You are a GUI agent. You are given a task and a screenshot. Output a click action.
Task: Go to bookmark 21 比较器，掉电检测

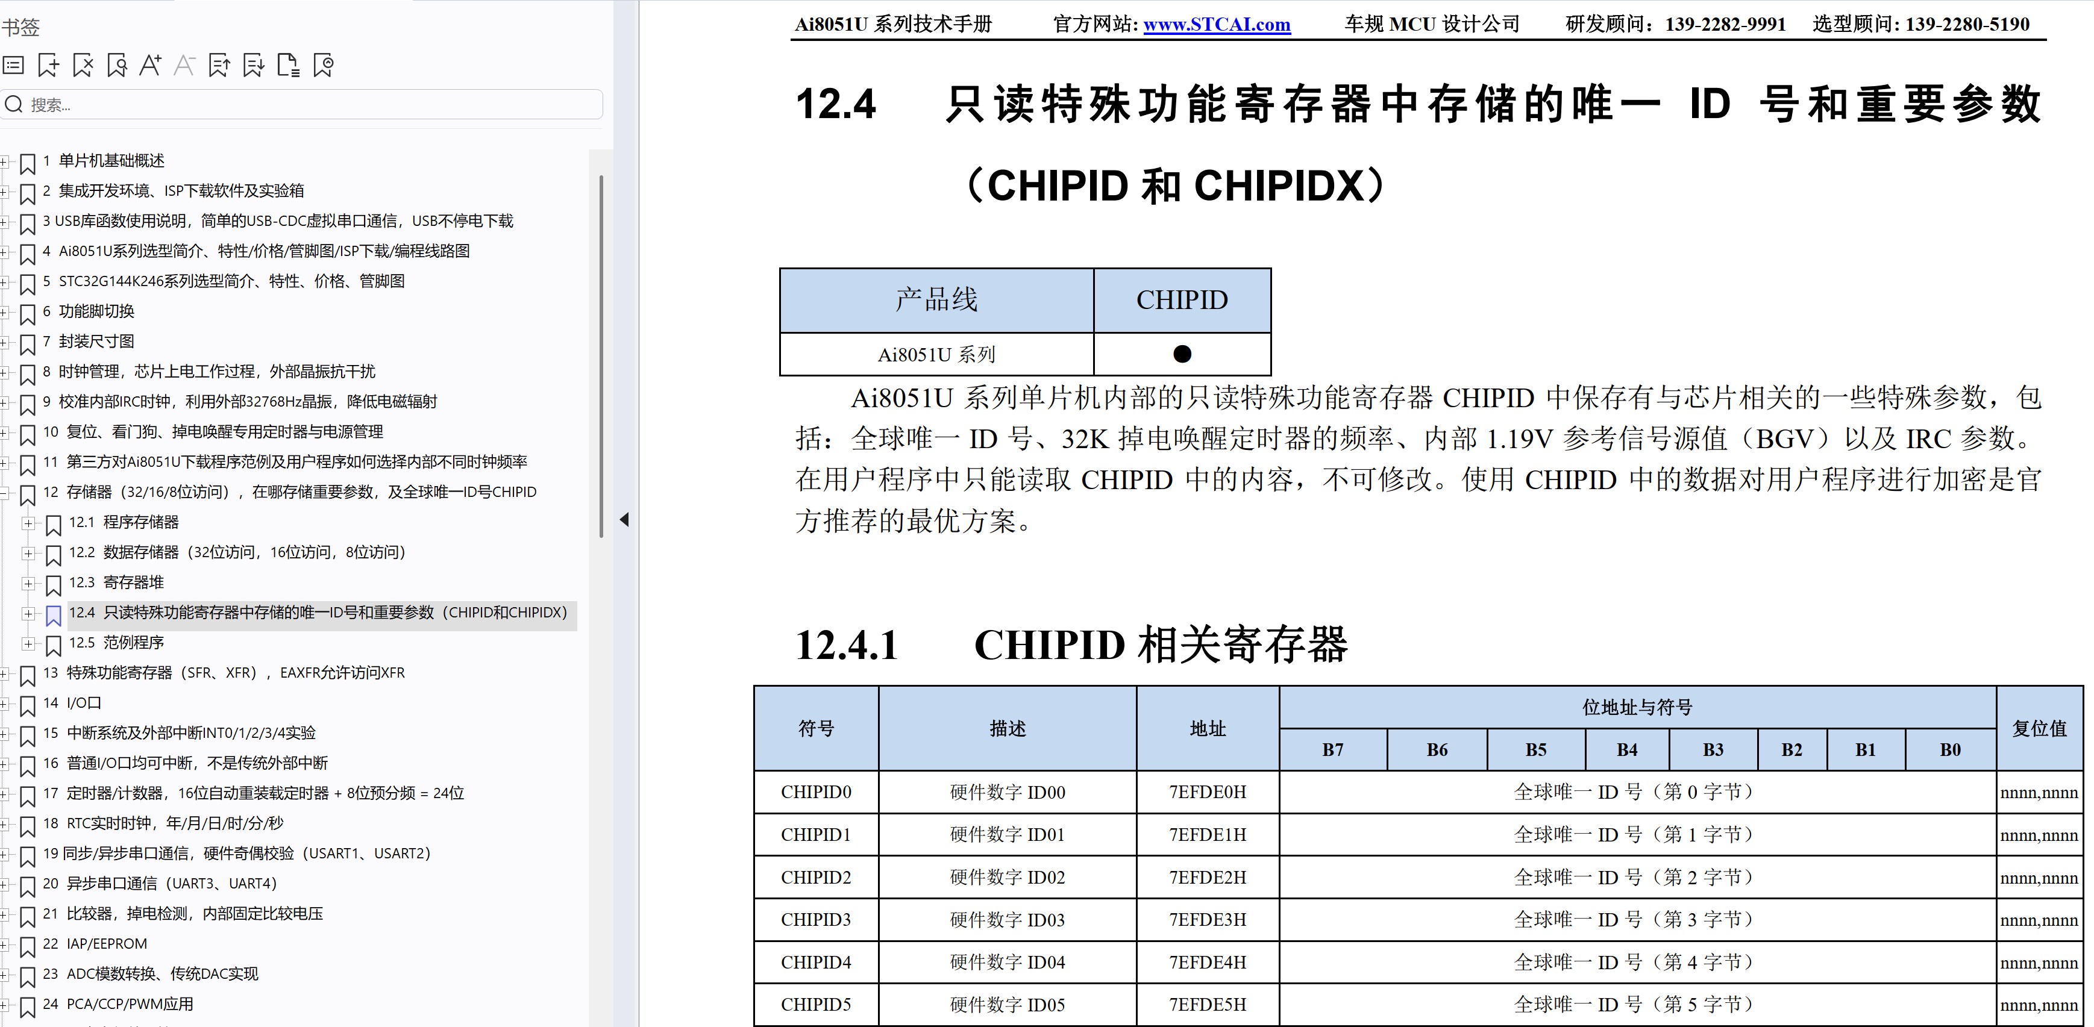(x=183, y=913)
